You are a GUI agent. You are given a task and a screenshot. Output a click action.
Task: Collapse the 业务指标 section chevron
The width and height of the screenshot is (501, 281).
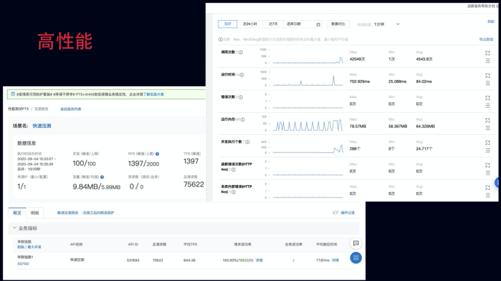(x=15, y=228)
